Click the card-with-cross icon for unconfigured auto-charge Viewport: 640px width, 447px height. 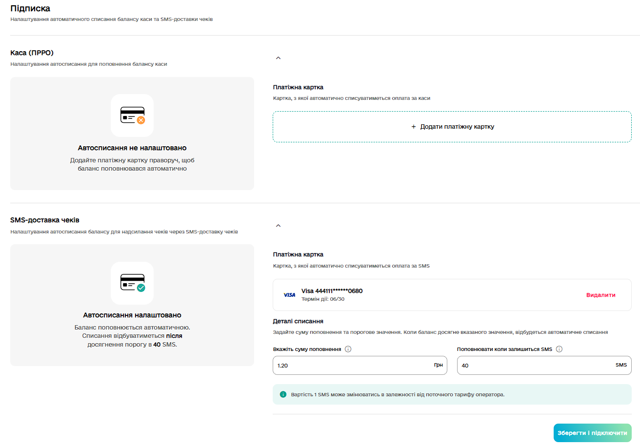tap(132, 116)
